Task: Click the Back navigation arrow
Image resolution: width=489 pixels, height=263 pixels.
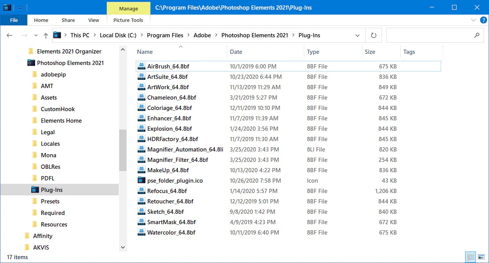Action: pos(10,35)
